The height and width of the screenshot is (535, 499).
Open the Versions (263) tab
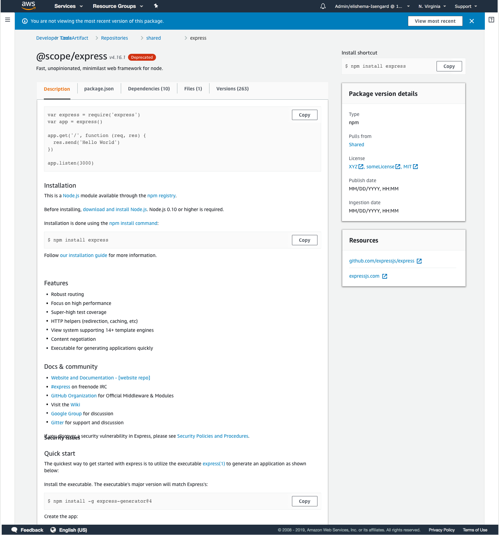point(233,89)
